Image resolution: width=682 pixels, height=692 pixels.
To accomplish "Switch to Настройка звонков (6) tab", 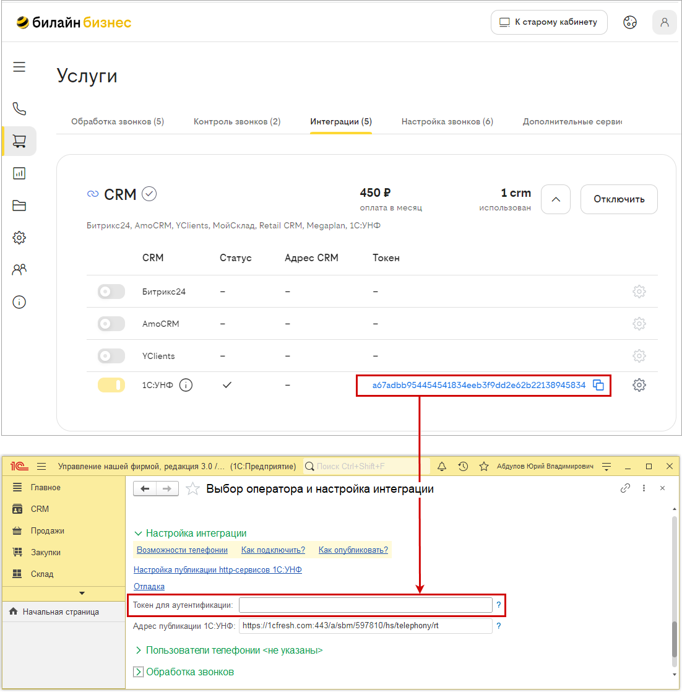I will pyautogui.click(x=447, y=121).
